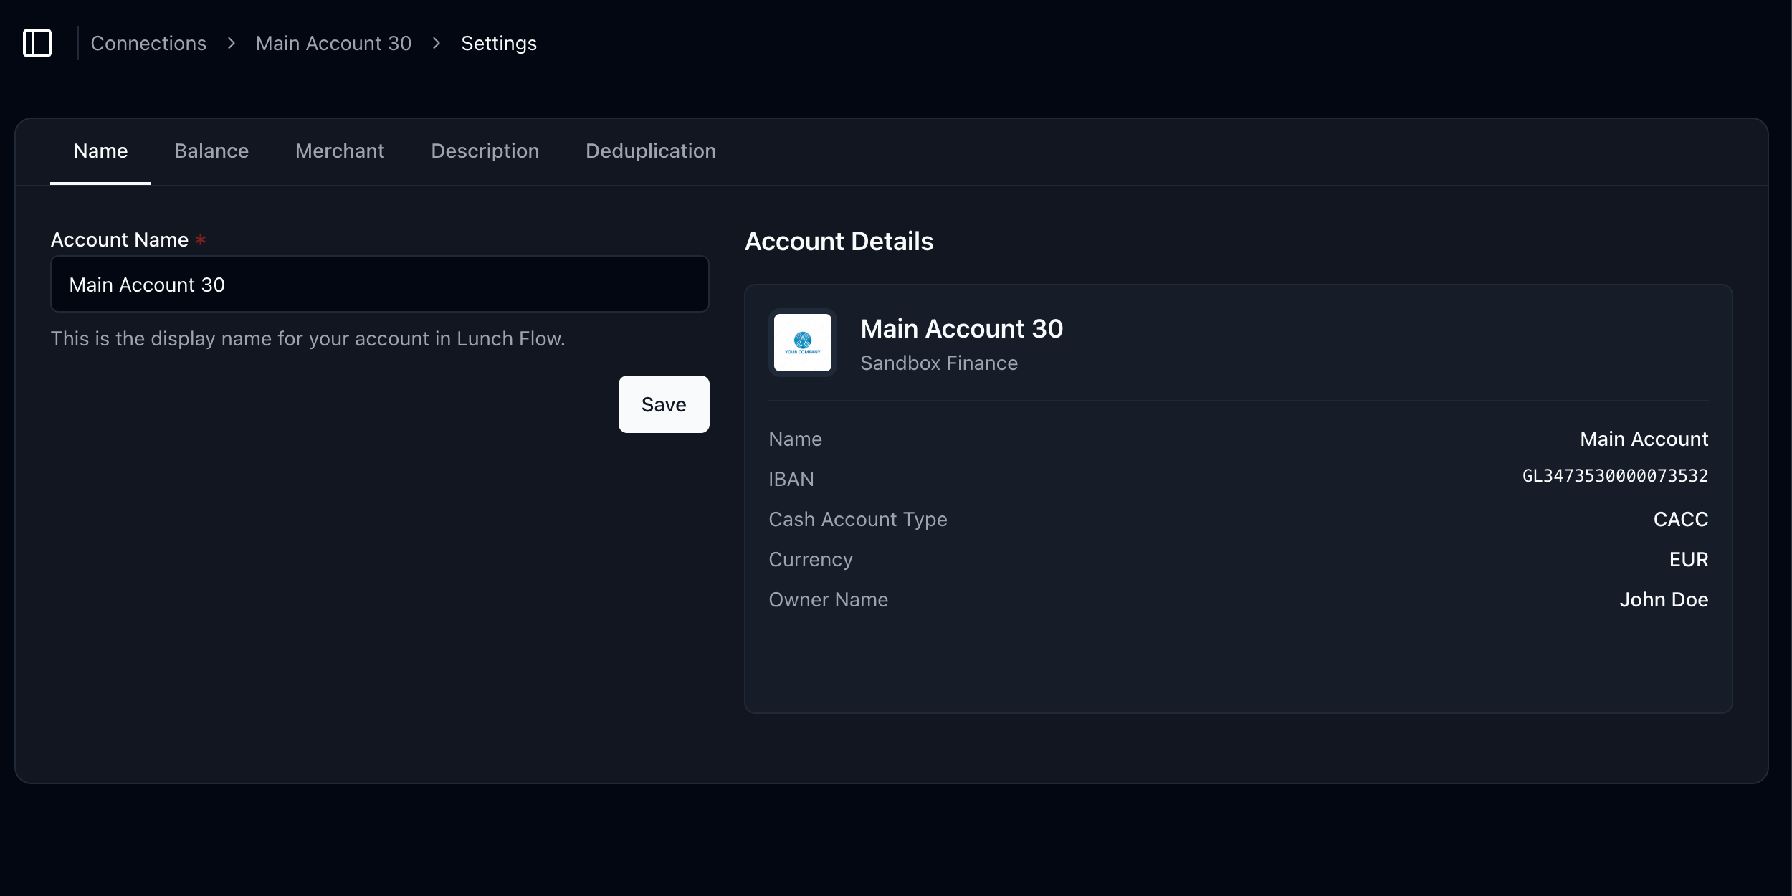This screenshot has width=1792, height=896.
Task: Click first breadcrumb chevron separator
Action: (x=232, y=44)
